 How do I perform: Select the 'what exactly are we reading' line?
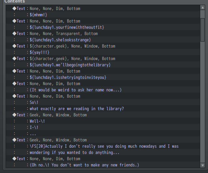[x=77, y=109]
